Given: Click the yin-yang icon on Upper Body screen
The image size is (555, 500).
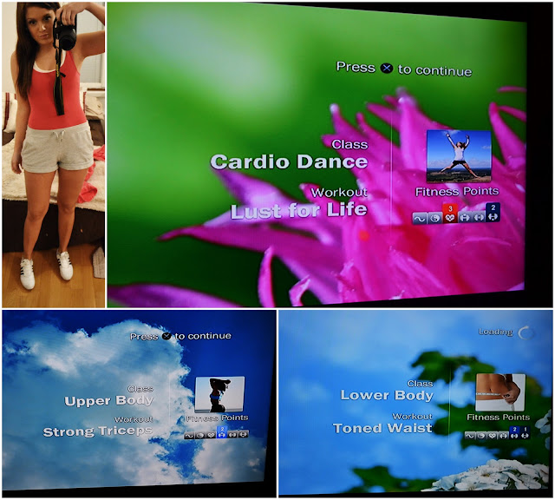Looking at the screenshot, I should 200,435.
